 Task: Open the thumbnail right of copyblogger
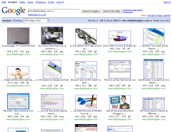point(120,129)
